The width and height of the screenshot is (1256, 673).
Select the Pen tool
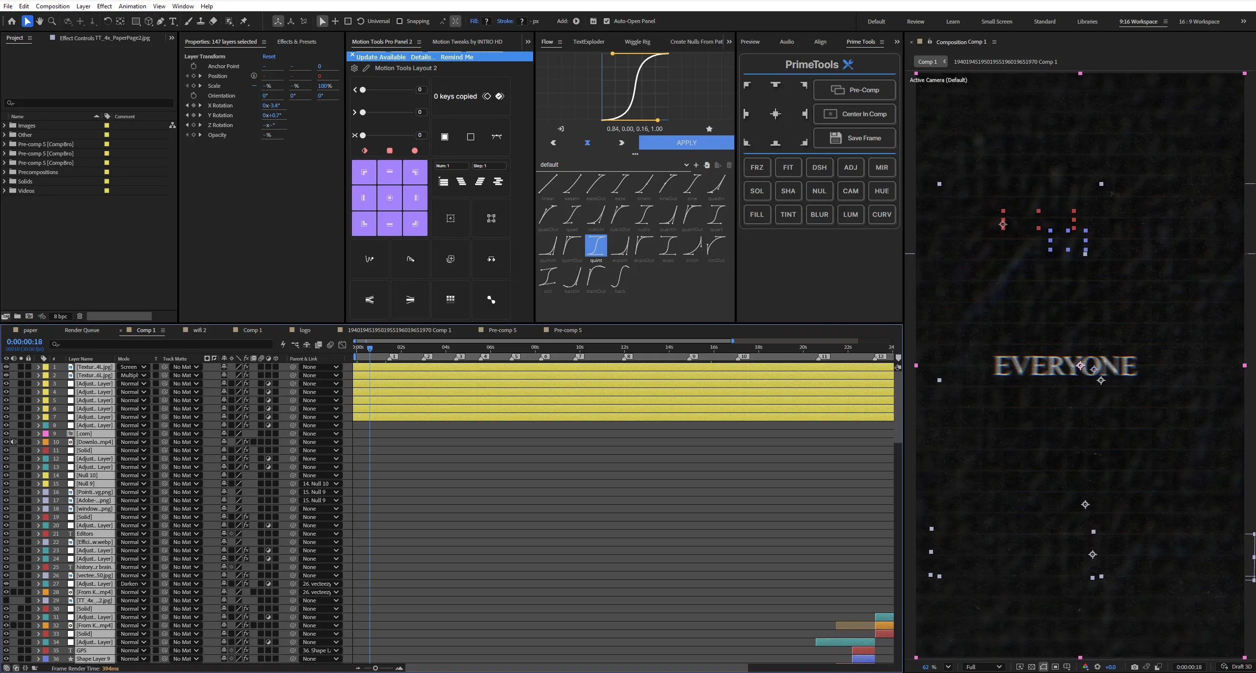160,21
